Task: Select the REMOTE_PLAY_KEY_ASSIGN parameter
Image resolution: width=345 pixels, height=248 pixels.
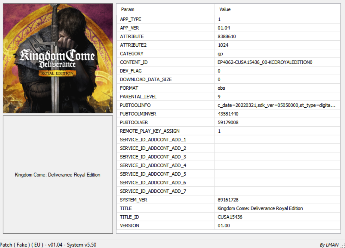Action: pos(150,131)
